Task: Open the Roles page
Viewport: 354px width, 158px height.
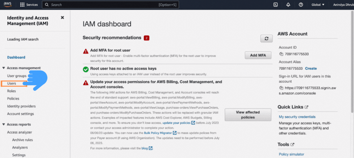Action: 11,91
